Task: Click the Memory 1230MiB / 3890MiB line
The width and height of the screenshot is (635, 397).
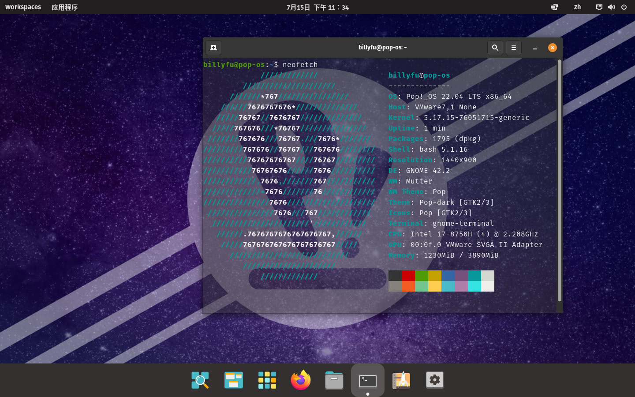Action: 444,255
